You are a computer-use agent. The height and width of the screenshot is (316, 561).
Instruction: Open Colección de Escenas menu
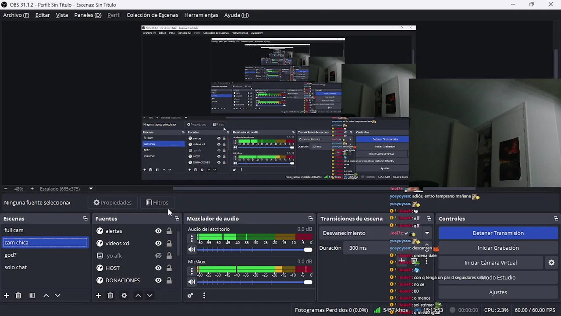coord(153,15)
